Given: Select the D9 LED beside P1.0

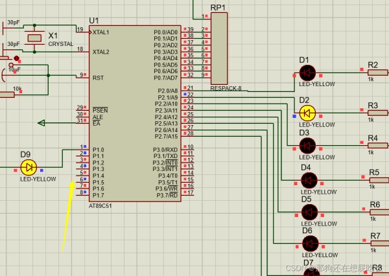Looking at the screenshot, I should tap(28, 167).
